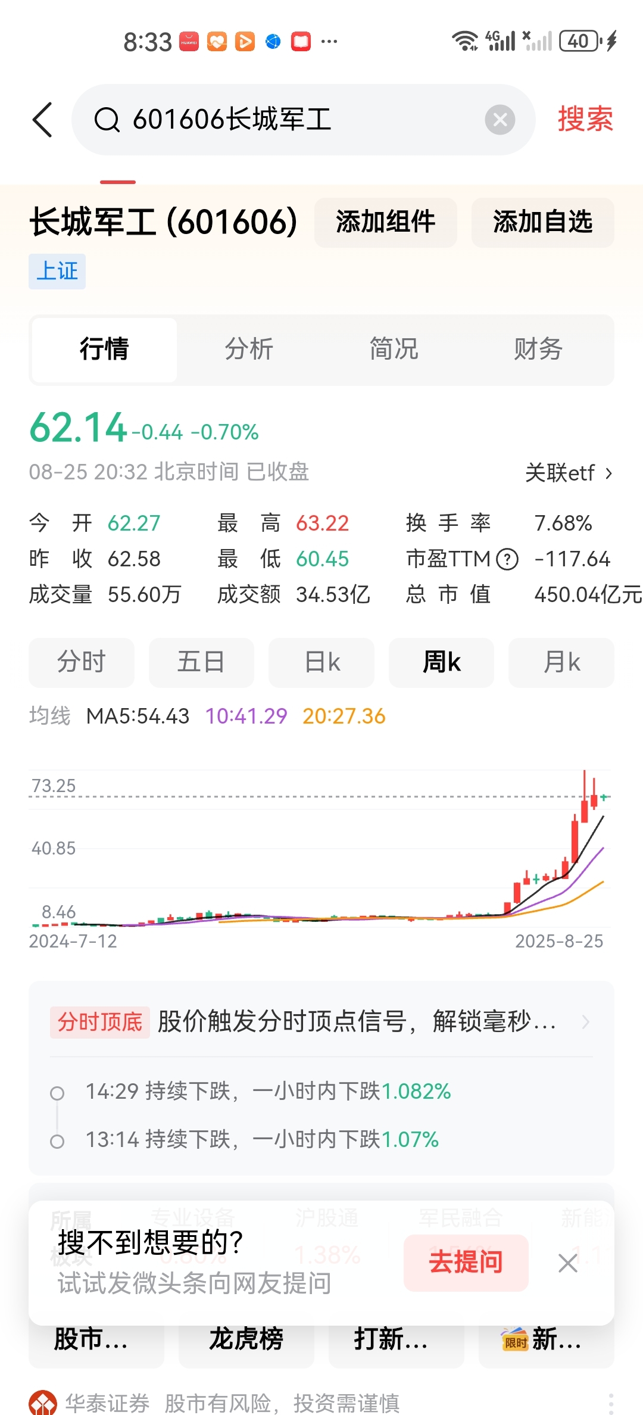Tap the Huawei app notification icon

pos(189,41)
